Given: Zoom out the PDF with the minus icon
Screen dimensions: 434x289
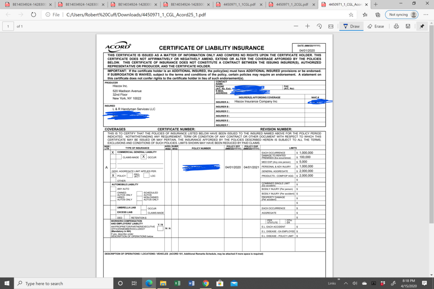Looking at the screenshot, I should pos(296,26).
